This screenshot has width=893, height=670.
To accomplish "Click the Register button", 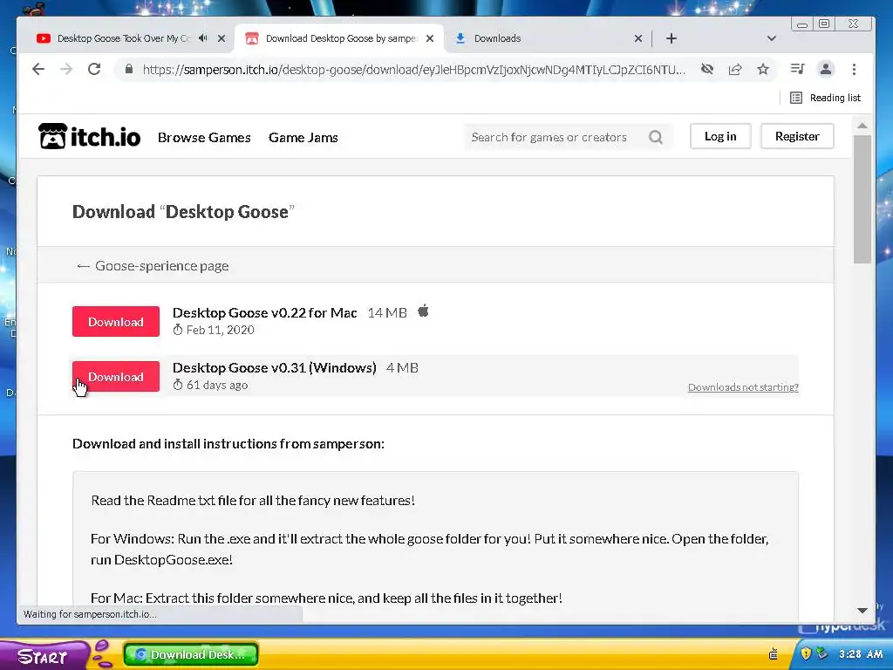I will [797, 136].
